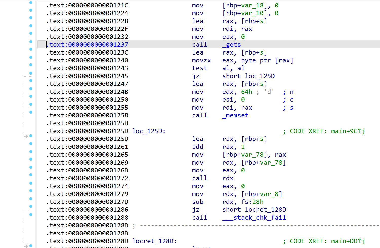Click breakpoint dot beside call ___stack_chk_fail
This screenshot has height=248, width=380.
click(x=31, y=215)
